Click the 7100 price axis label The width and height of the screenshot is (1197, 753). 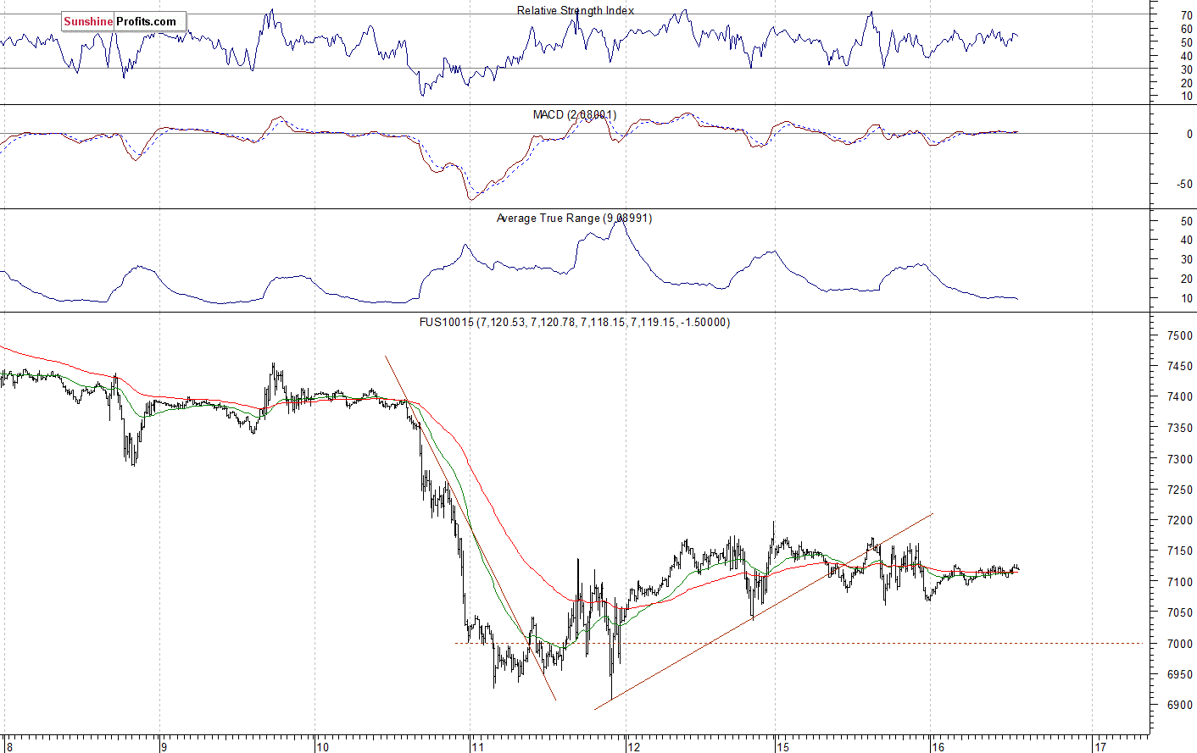click(x=1179, y=582)
